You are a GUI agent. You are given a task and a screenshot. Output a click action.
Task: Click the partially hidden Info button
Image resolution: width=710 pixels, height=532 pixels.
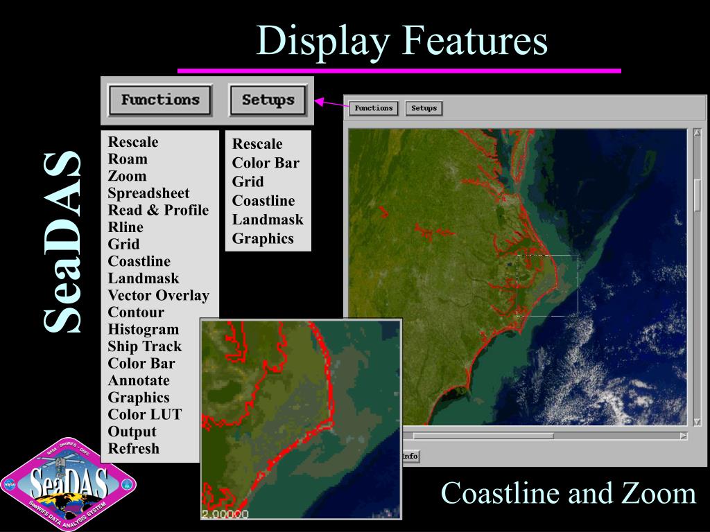coord(410,456)
